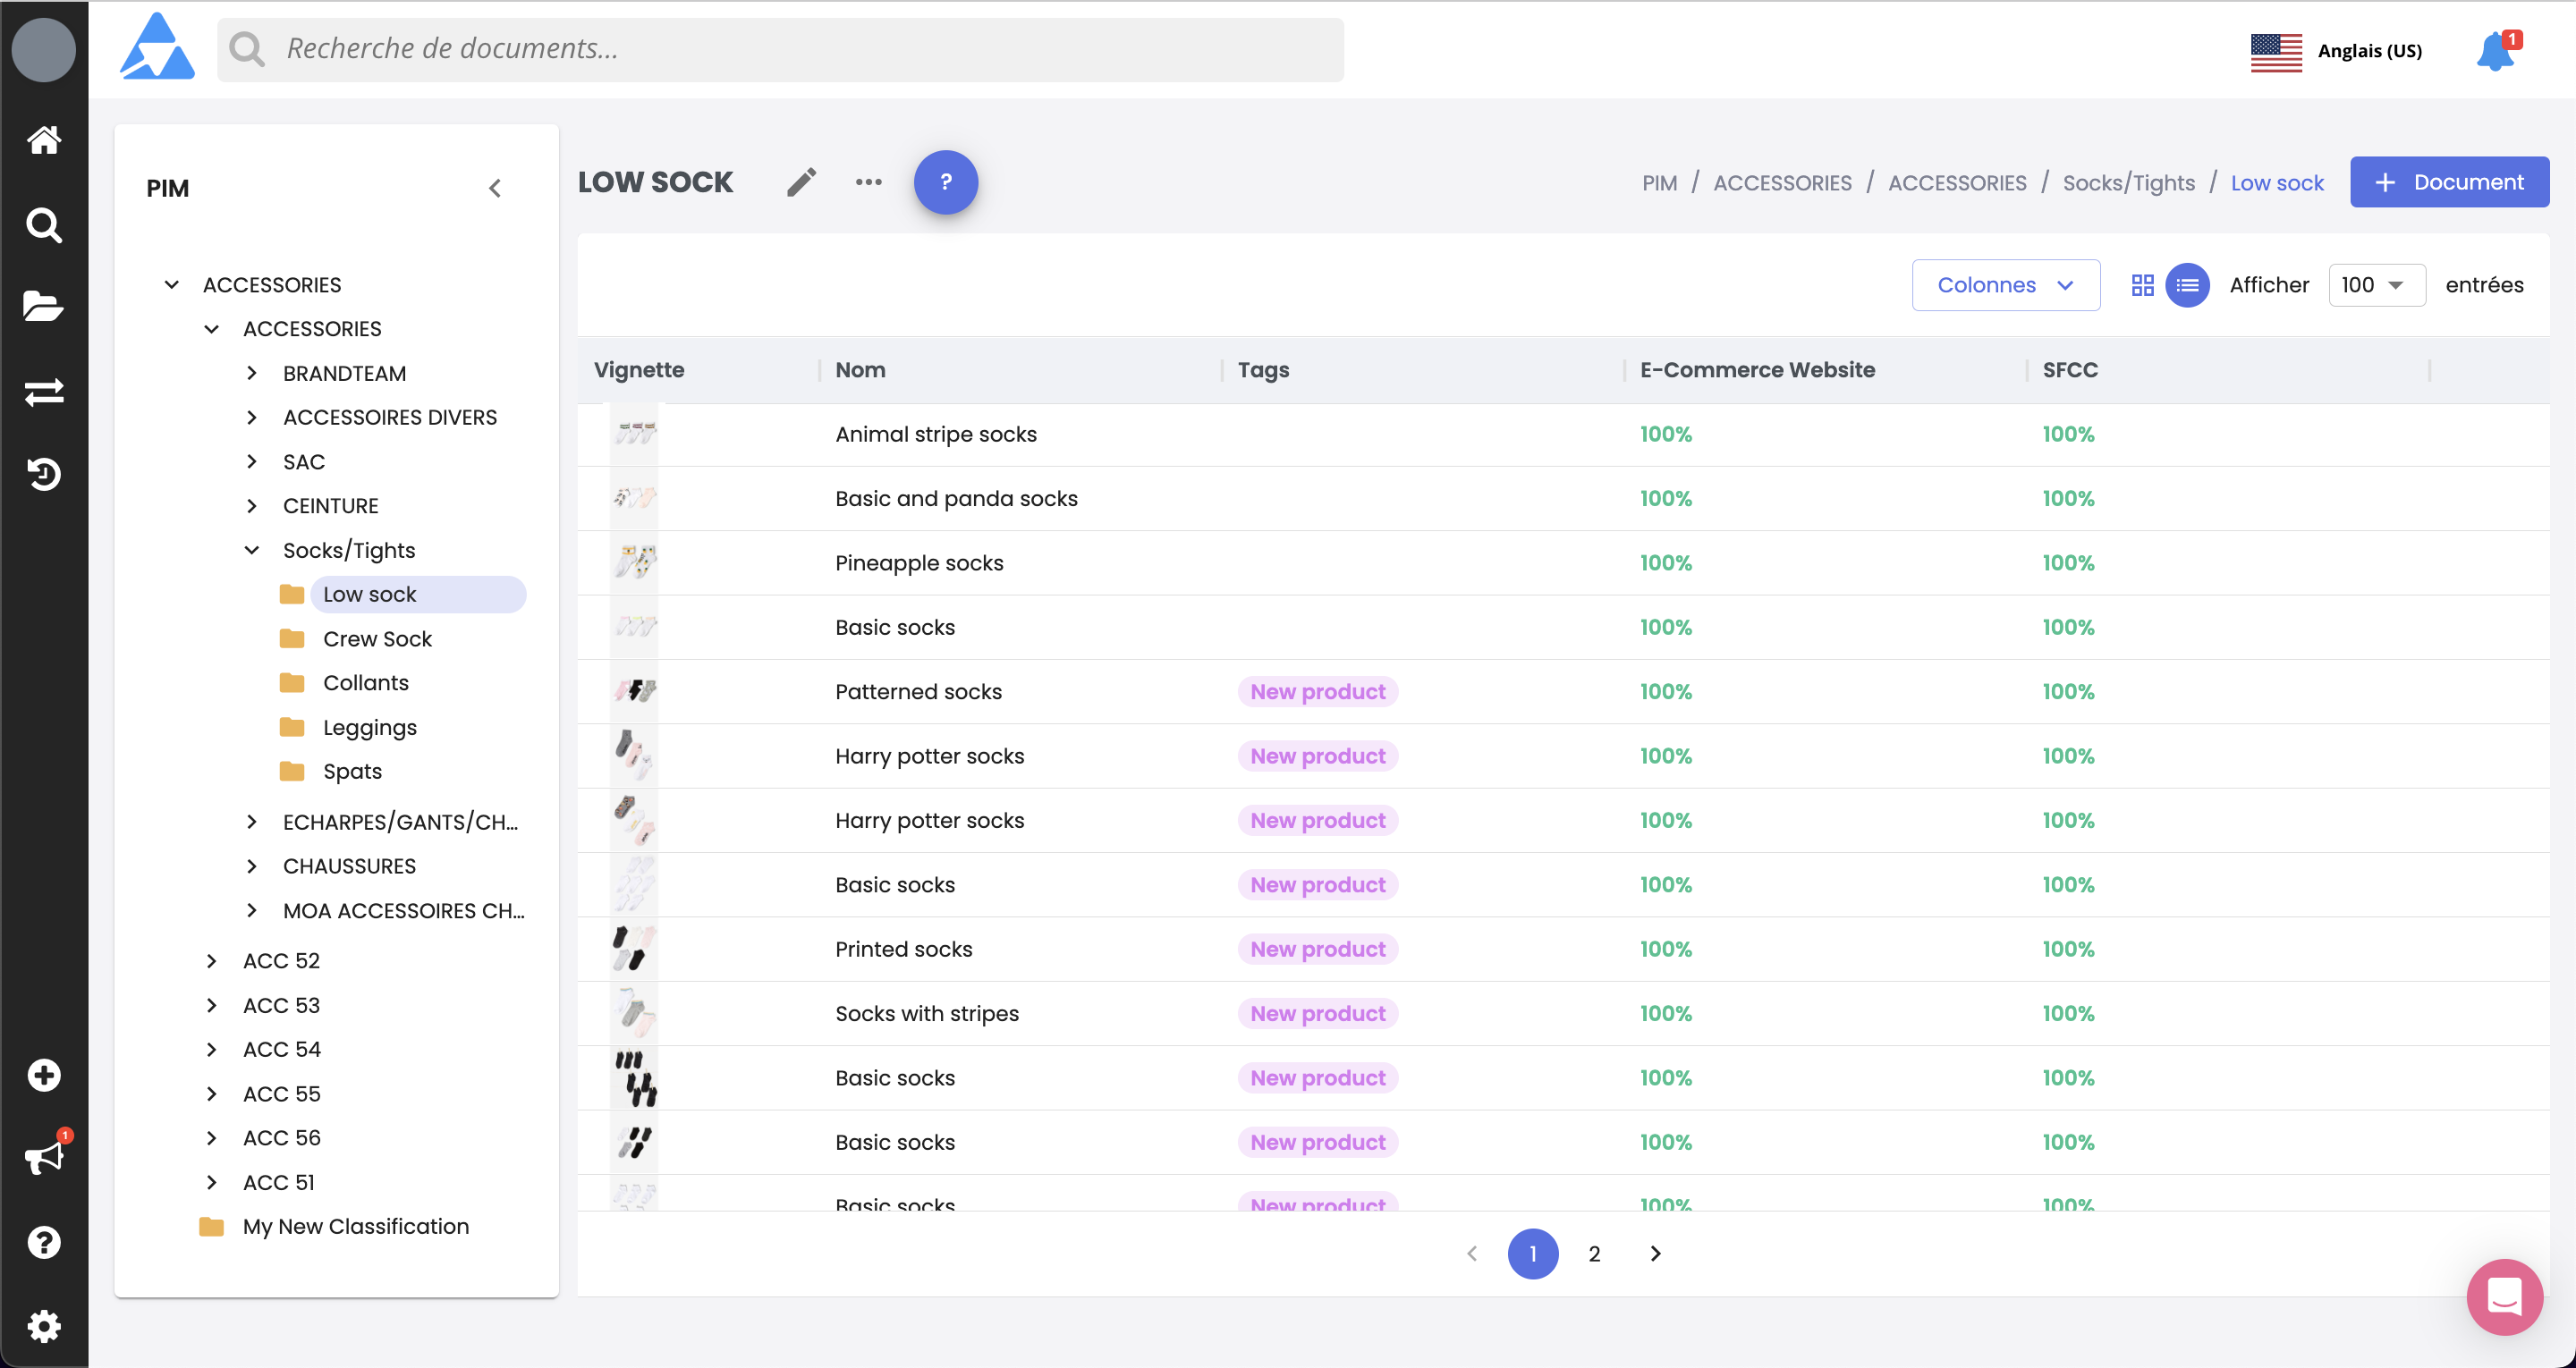Open the Colonnes dropdown
Image resolution: width=2576 pixels, height=1368 pixels.
coord(2005,285)
